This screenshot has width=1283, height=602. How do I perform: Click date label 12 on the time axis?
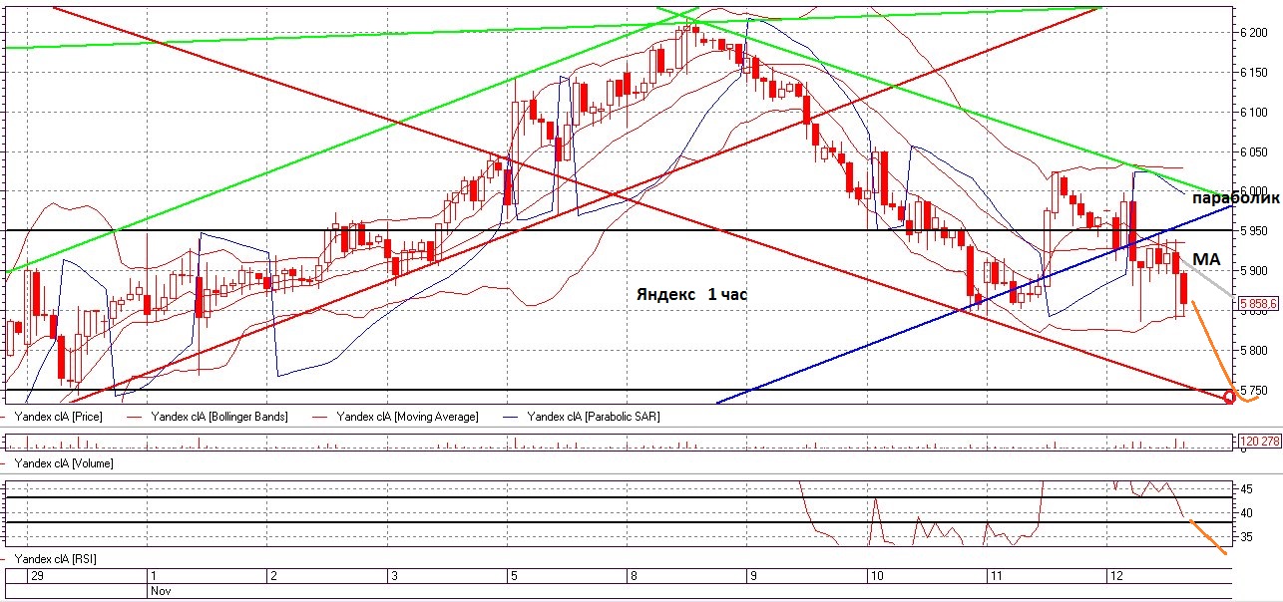point(1115,576)
